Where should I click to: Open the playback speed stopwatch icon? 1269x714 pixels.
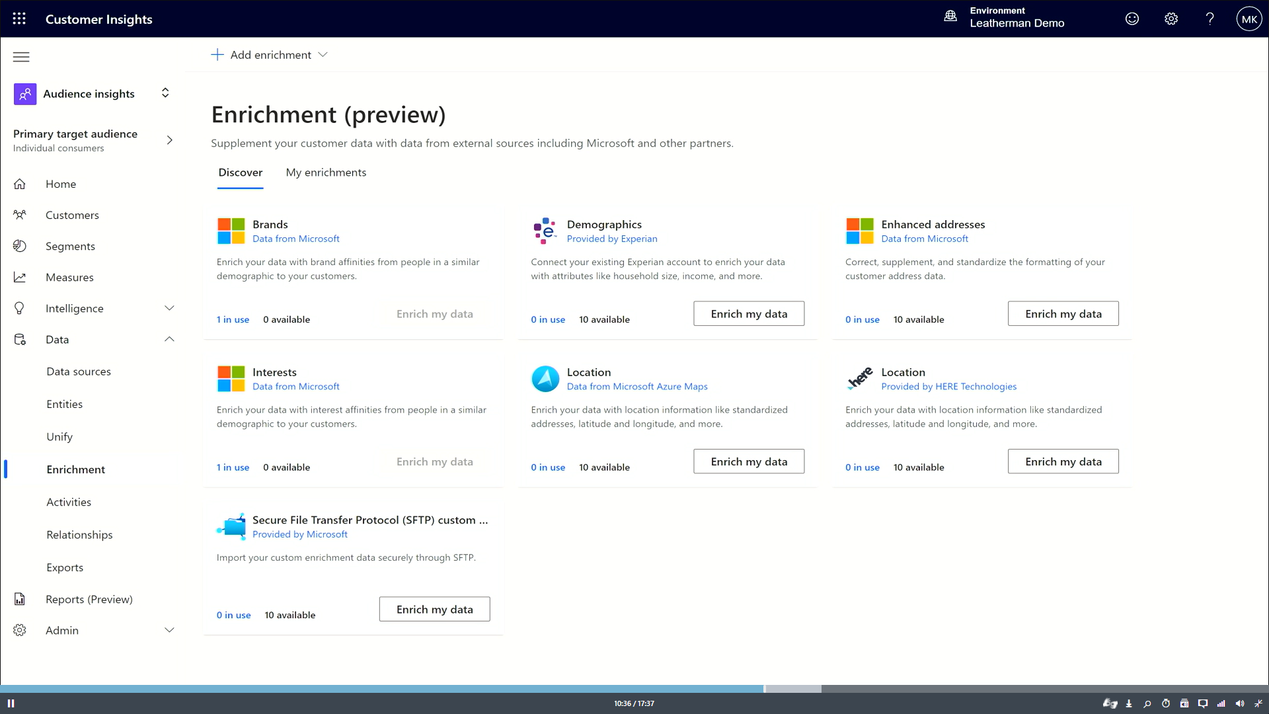(x=1166, y=703)
